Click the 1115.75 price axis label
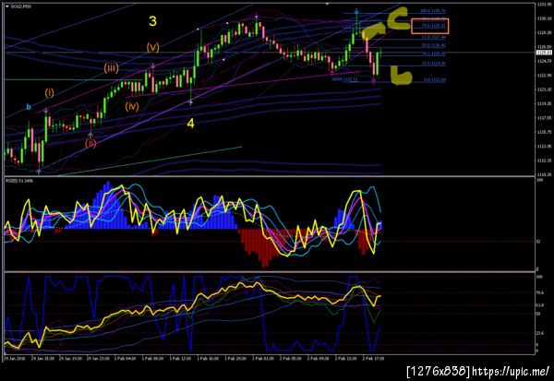The height and width of the screenshot is (381, 554). [544, 132]
